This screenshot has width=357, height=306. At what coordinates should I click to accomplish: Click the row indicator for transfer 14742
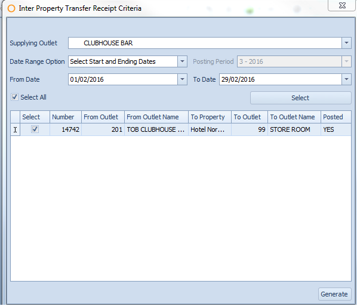16,129
